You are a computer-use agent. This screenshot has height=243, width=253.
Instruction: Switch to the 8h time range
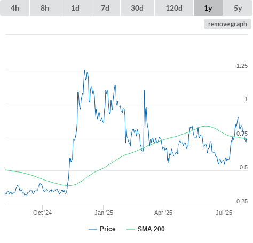(x=45, y=8)
